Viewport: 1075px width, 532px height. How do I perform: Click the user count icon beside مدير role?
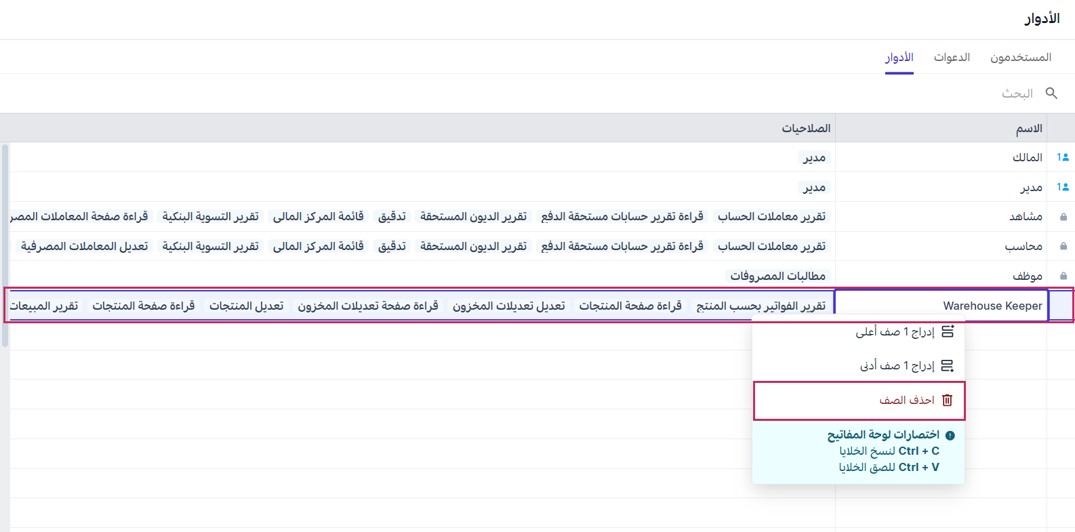(1062, 187)
